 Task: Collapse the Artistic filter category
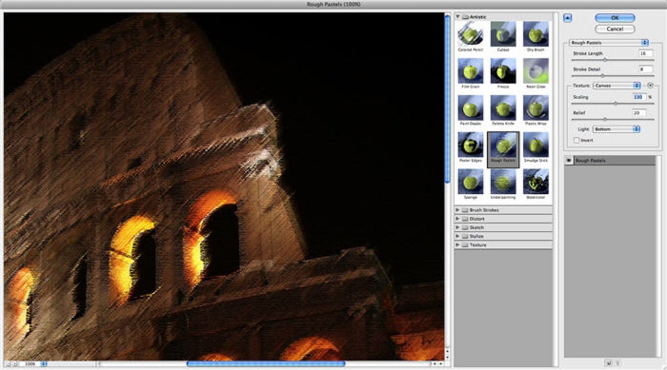point(458,17)
